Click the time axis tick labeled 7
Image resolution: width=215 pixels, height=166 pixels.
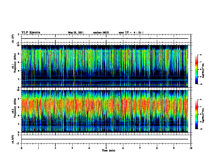click(140, 148)
